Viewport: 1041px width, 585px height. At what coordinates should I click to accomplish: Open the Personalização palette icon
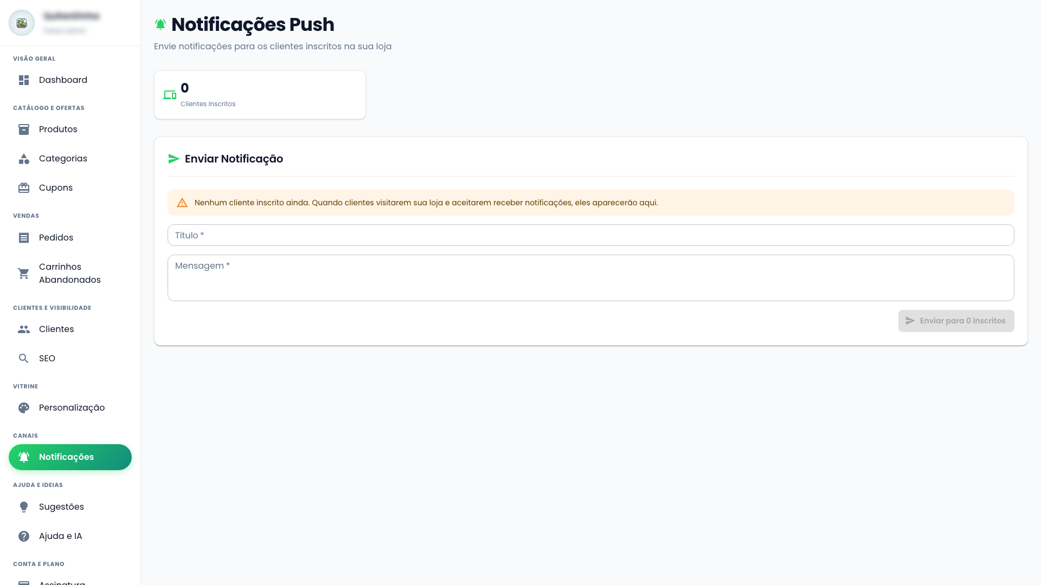point(24,408)
